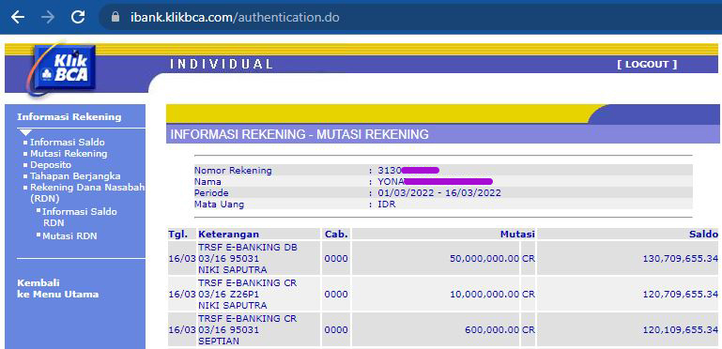The width and height of the screenshot is (722, 349).
Task: Open the Deposito menu item
Action: coord(51,164)
